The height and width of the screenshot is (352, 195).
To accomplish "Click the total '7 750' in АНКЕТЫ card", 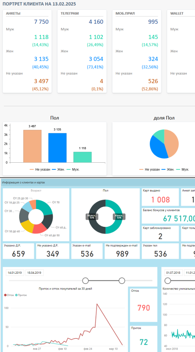I will (41, 22).
